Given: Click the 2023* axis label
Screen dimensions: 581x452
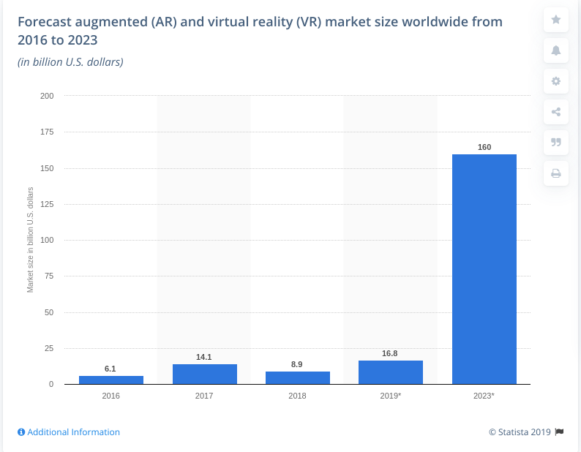Looking at the screenshot, I should (484, 396).
